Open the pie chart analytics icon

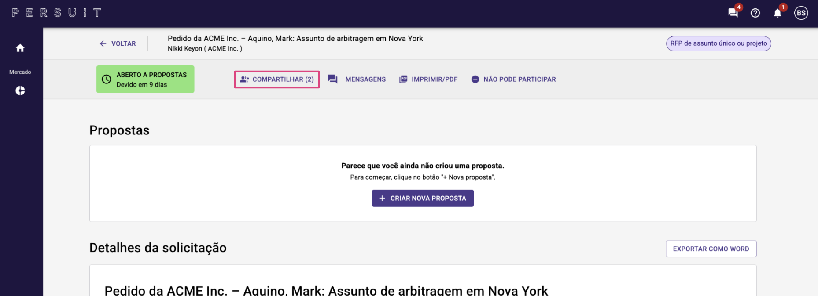click(x=20, y=90)
